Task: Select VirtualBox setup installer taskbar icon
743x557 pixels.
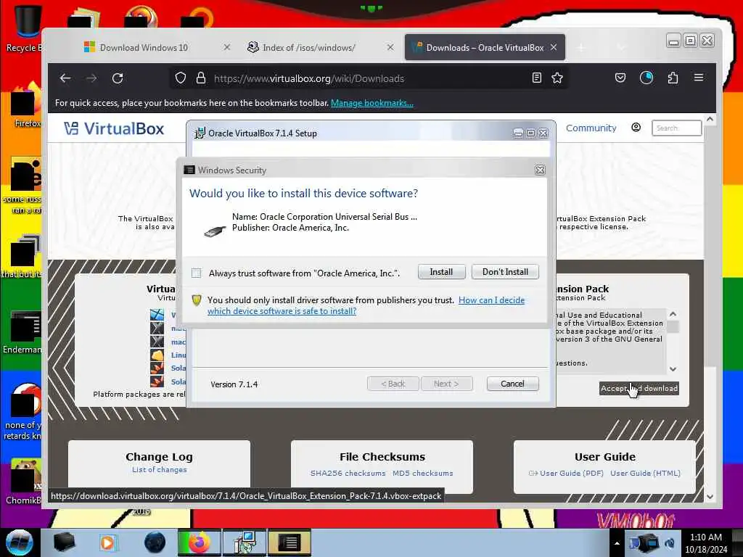Action: [x=245, y=542]
